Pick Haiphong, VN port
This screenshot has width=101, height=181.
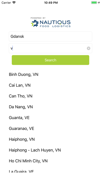click(x=50, y=139)
